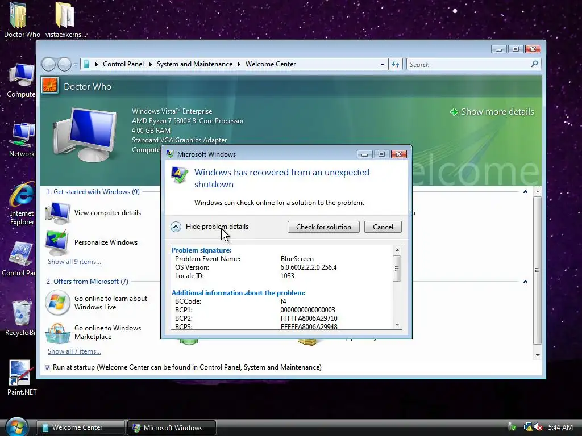
Task: Click the Welcome Center breadcrumb
Action: pyautogui.click(x=271, y=64)
